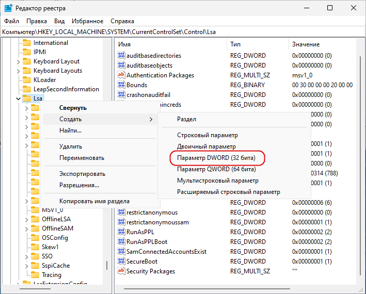This screenshot has width=366, height=294.
Task: Select Двоичный параметр in the submenu
Action: click(234, 146)
